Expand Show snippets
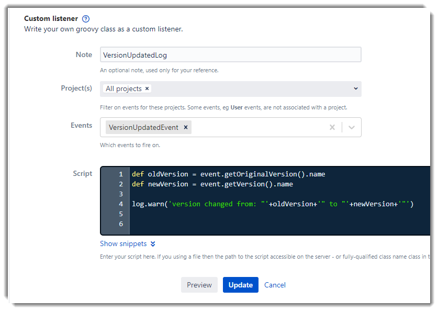Image resolution: width=438 pixels, height=311 pixels. [x=128, y=243]
